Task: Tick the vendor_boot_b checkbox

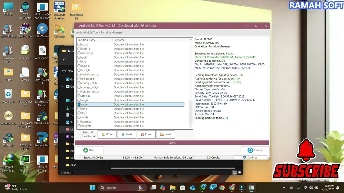Action: pyautogui.click(x=79, y=75)
